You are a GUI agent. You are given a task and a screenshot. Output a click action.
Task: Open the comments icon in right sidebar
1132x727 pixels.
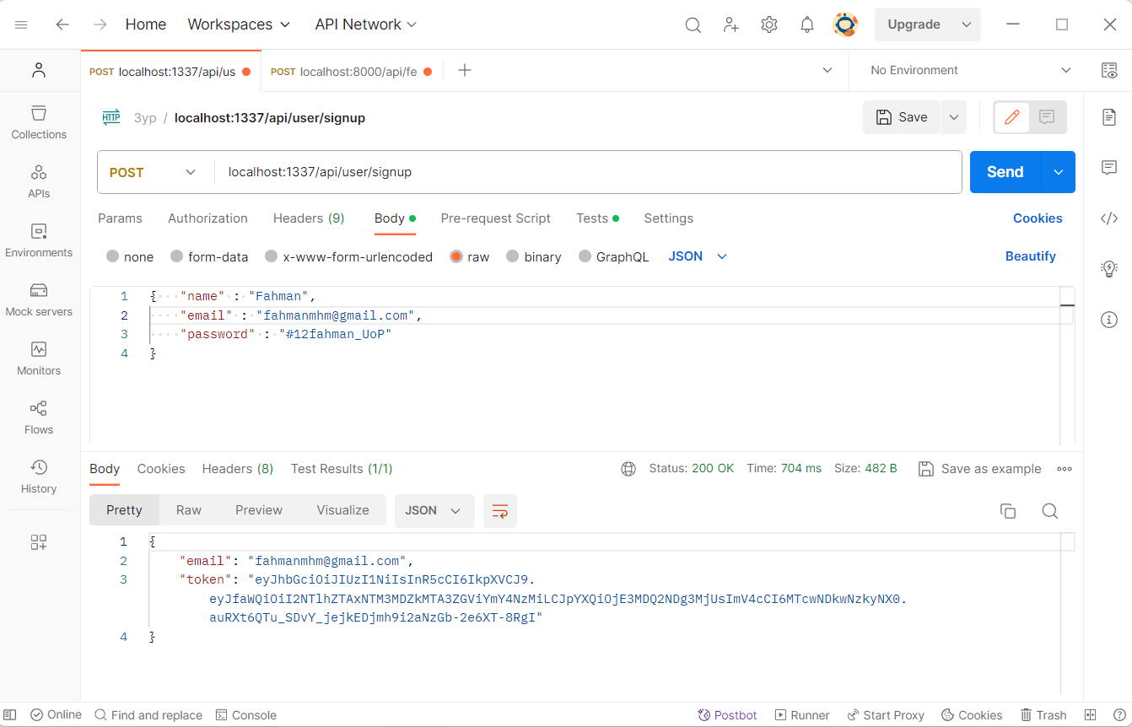[x=1109, y=168]
